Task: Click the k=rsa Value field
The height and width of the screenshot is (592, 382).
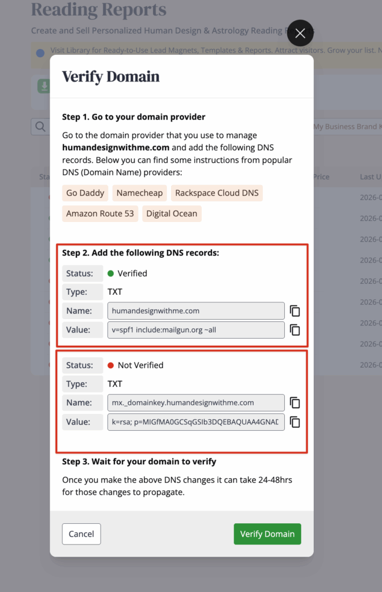Action: [196, 422]
